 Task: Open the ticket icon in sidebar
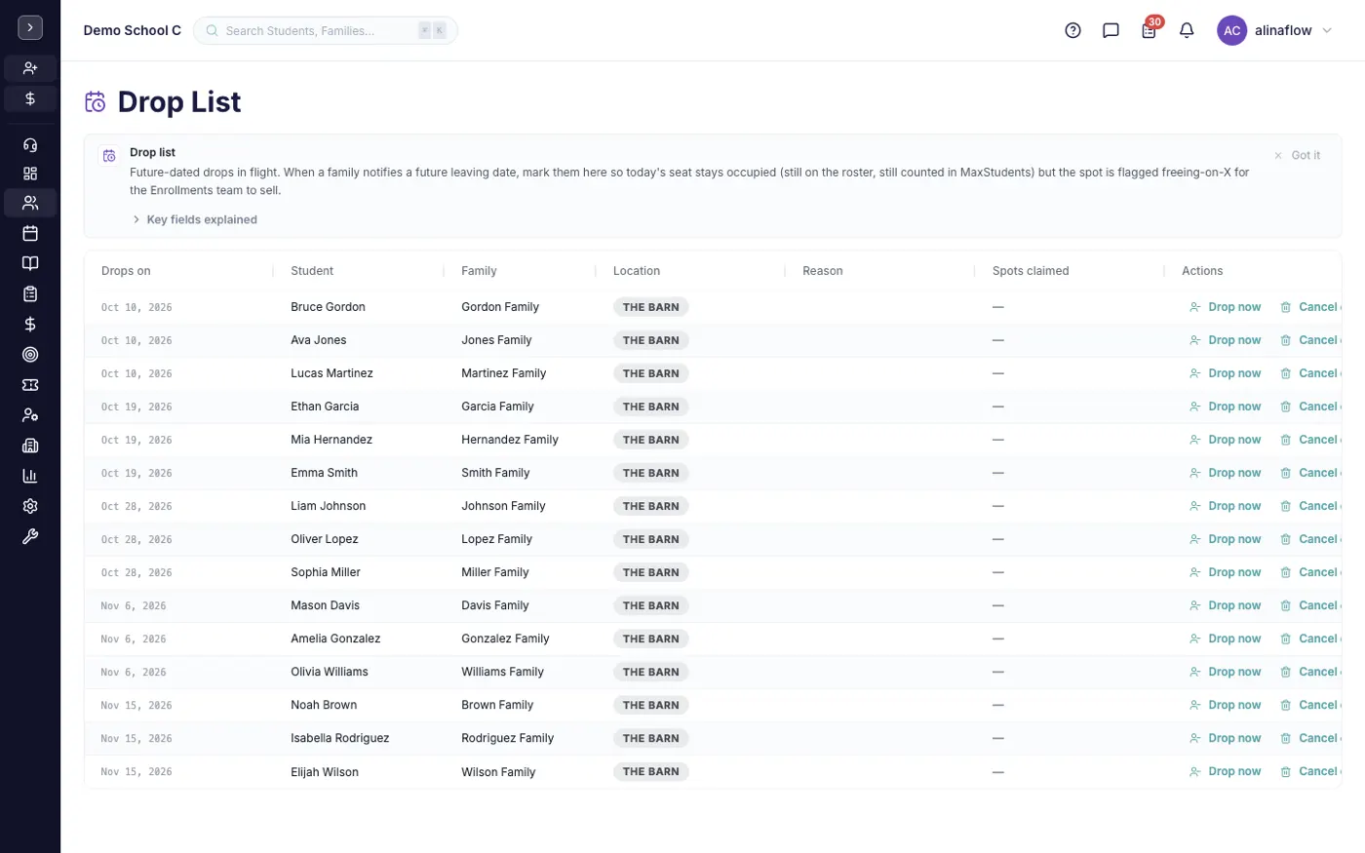tap(30, 385)
